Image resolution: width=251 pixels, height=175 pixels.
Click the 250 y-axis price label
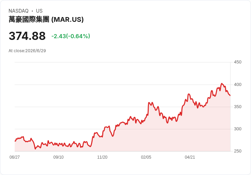pos(238,151)
